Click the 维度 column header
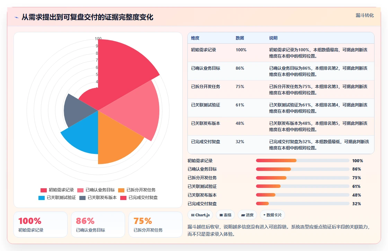This screenshot has width=388, height=251. (195, 38)
